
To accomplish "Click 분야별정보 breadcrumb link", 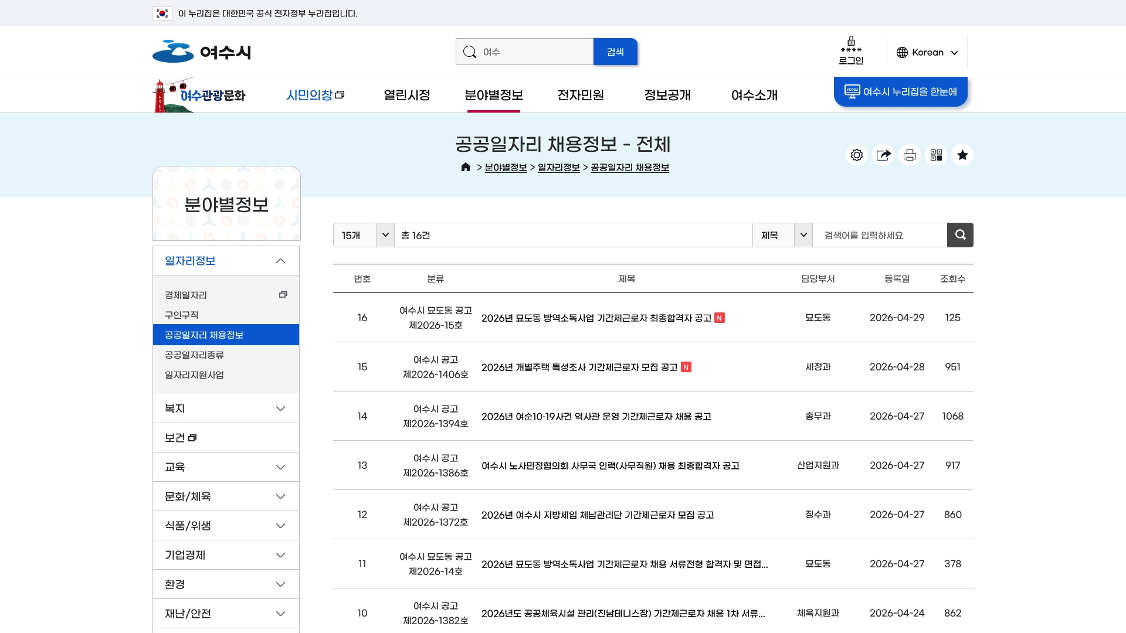I will point(506,167).
